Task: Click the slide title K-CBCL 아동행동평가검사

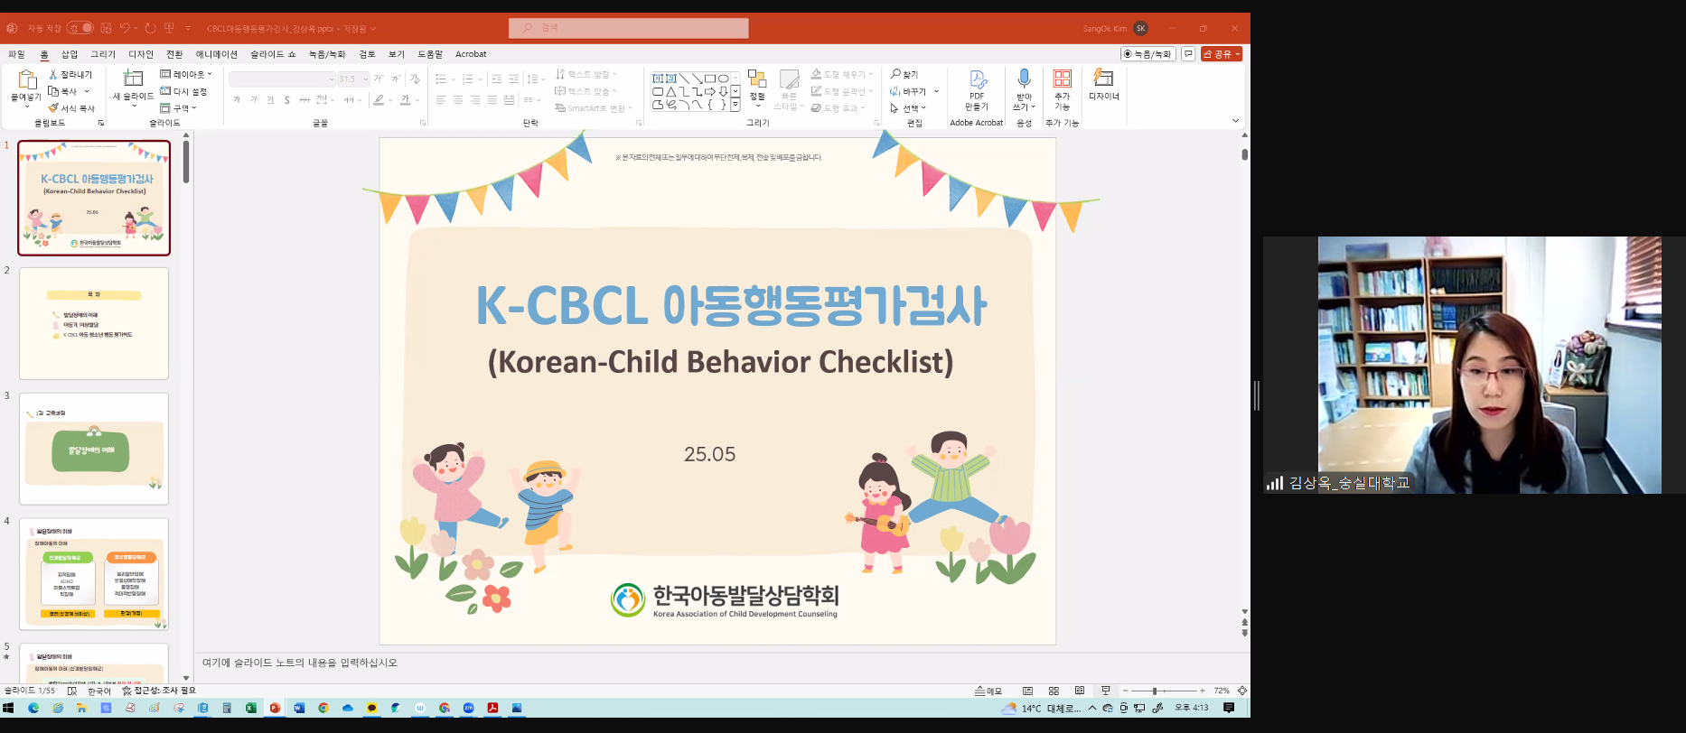Action: pyautogui.click(x=730, y=305)
